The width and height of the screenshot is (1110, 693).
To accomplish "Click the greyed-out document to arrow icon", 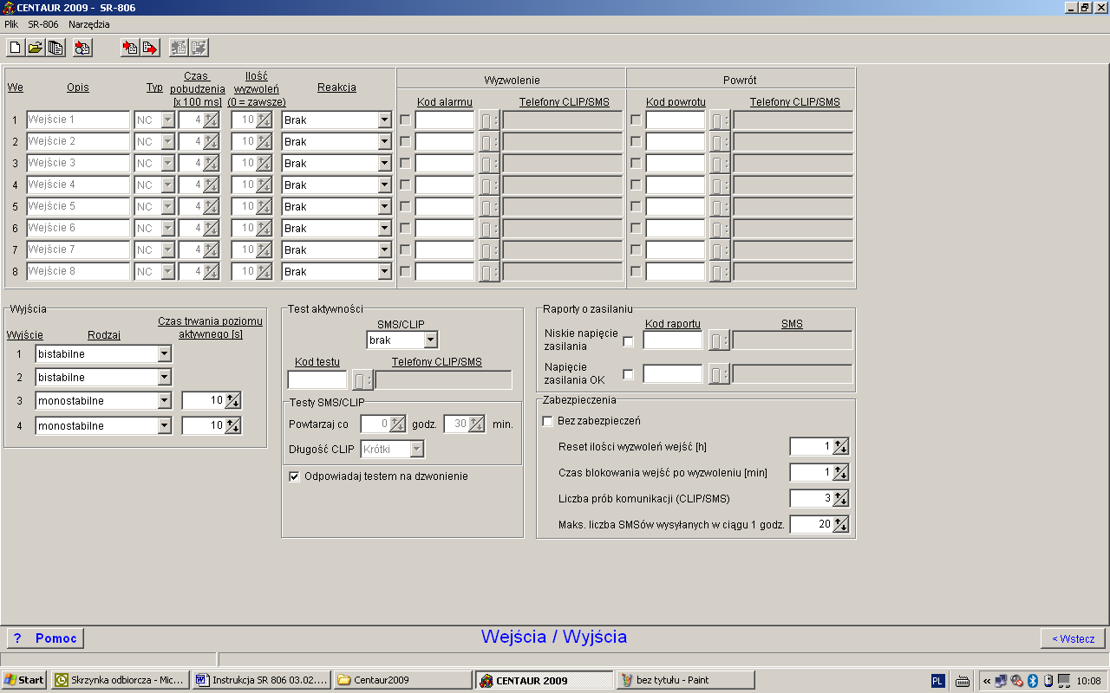I will [x=199, y=48].
